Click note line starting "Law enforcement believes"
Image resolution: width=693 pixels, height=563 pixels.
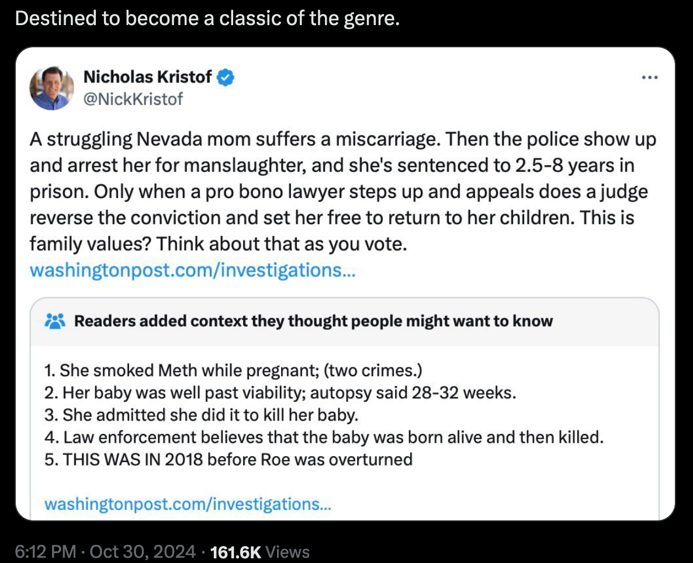pos(323,437)
